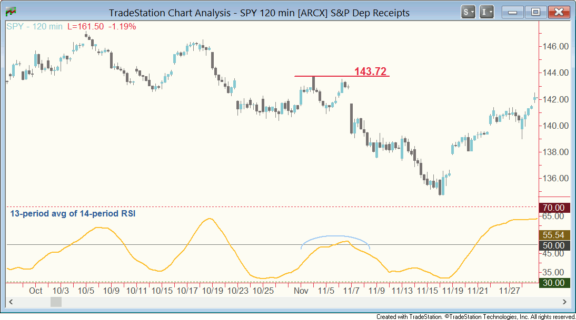This screenshot has height=320, width=576.
Task: Minimize the Chart Analysis window
Action: 512,12
